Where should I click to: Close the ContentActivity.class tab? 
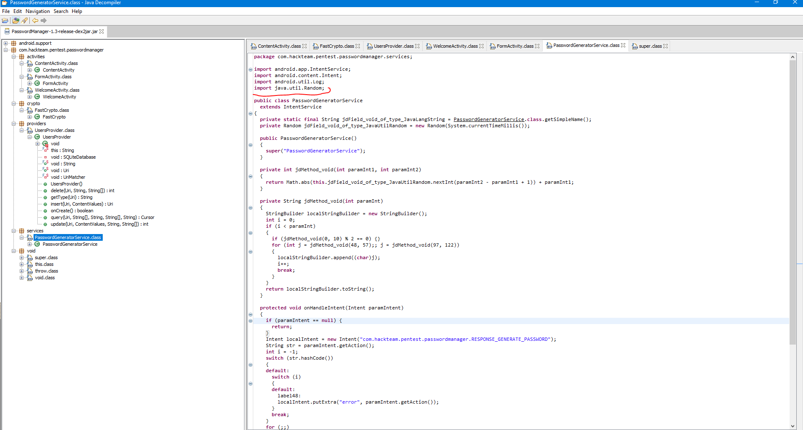pos(304,46)
